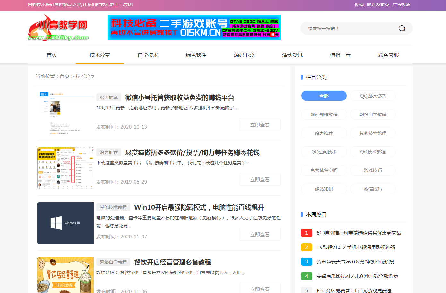This screenshot has height=293, width=446.
Task: Open the game account banner advertisement
Action: pos(194,28)
